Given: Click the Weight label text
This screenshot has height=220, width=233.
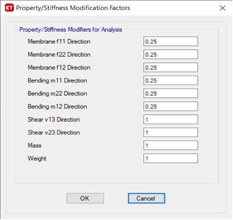Looking at the screenshot, I should click(x=37, y=159).
